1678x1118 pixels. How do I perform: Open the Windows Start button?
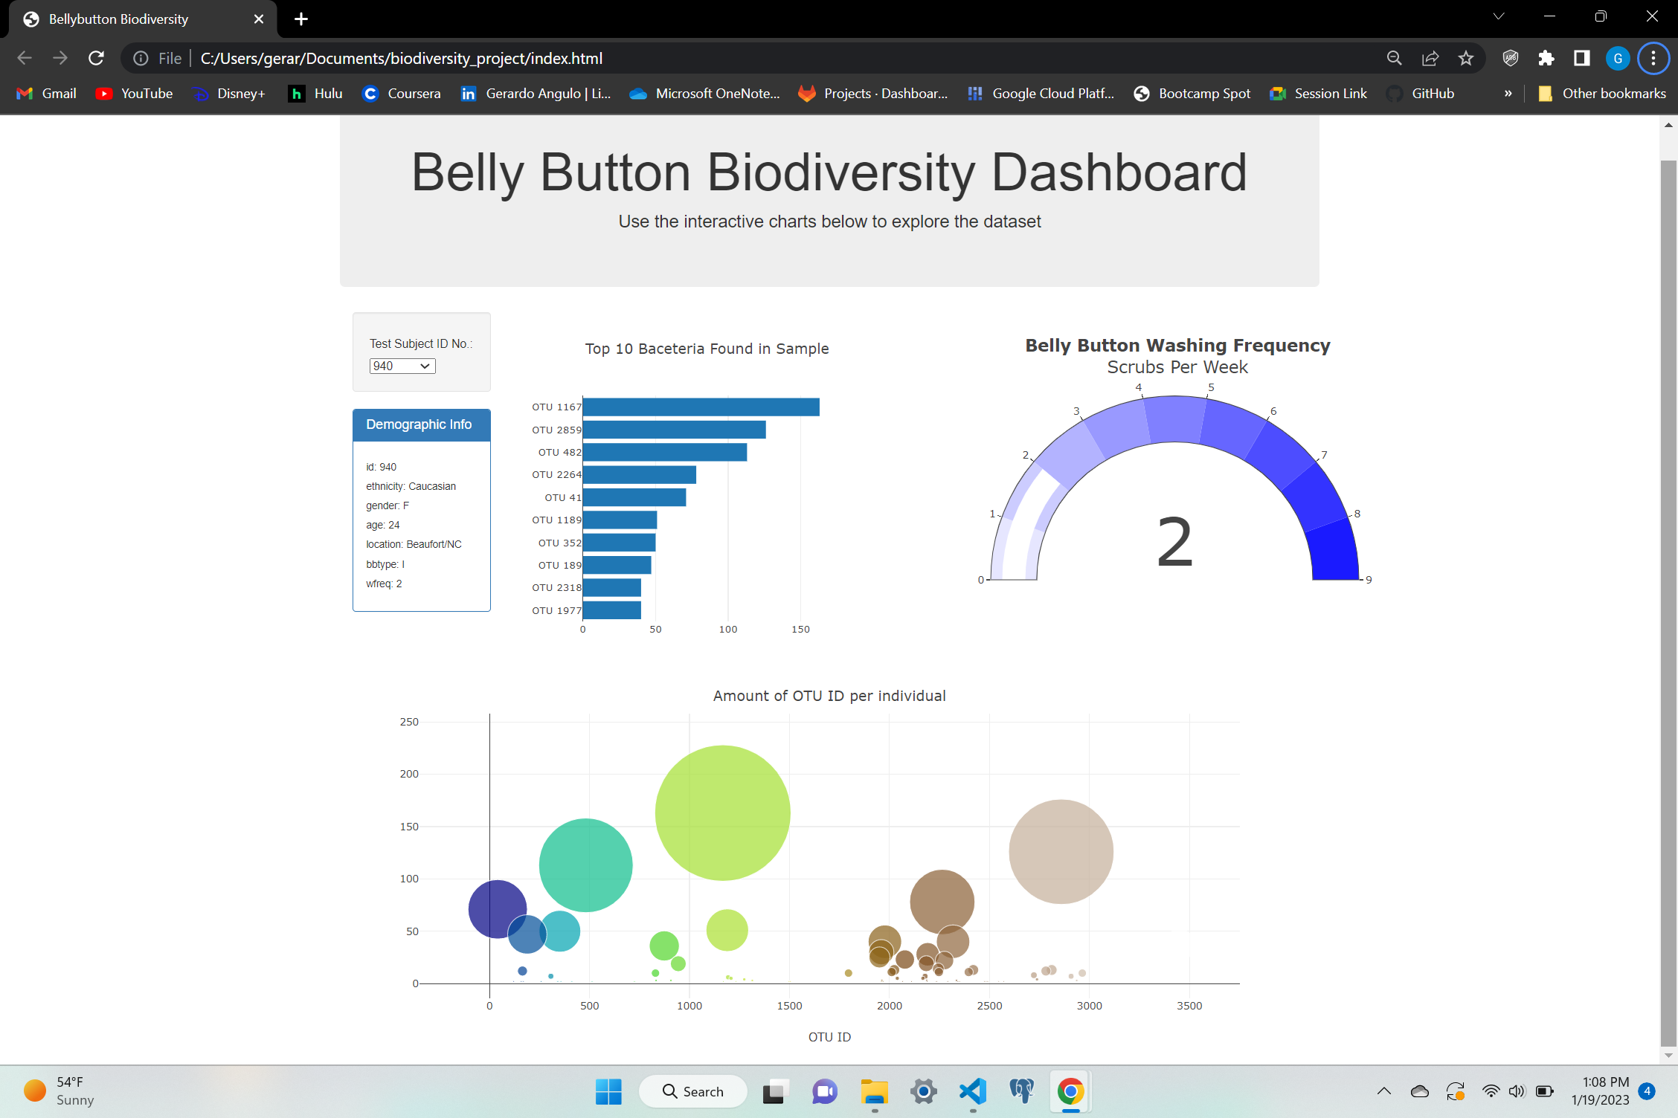(x=608, y=1091)
